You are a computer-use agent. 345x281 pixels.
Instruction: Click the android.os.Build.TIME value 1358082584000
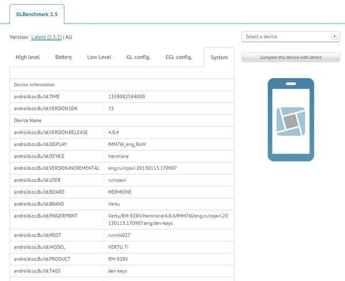[x=126, y=96]
